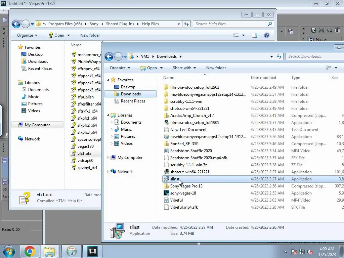Viewport: 344px width, 258px height.
Task: Switch to Vegas Pro from the taskbar
Action: coord(92,251)
